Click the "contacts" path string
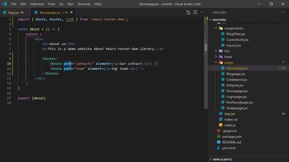The image size is (289, 162). [x=84, y=63]
